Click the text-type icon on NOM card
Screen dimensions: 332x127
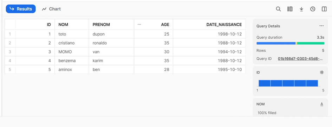point(322,104)
